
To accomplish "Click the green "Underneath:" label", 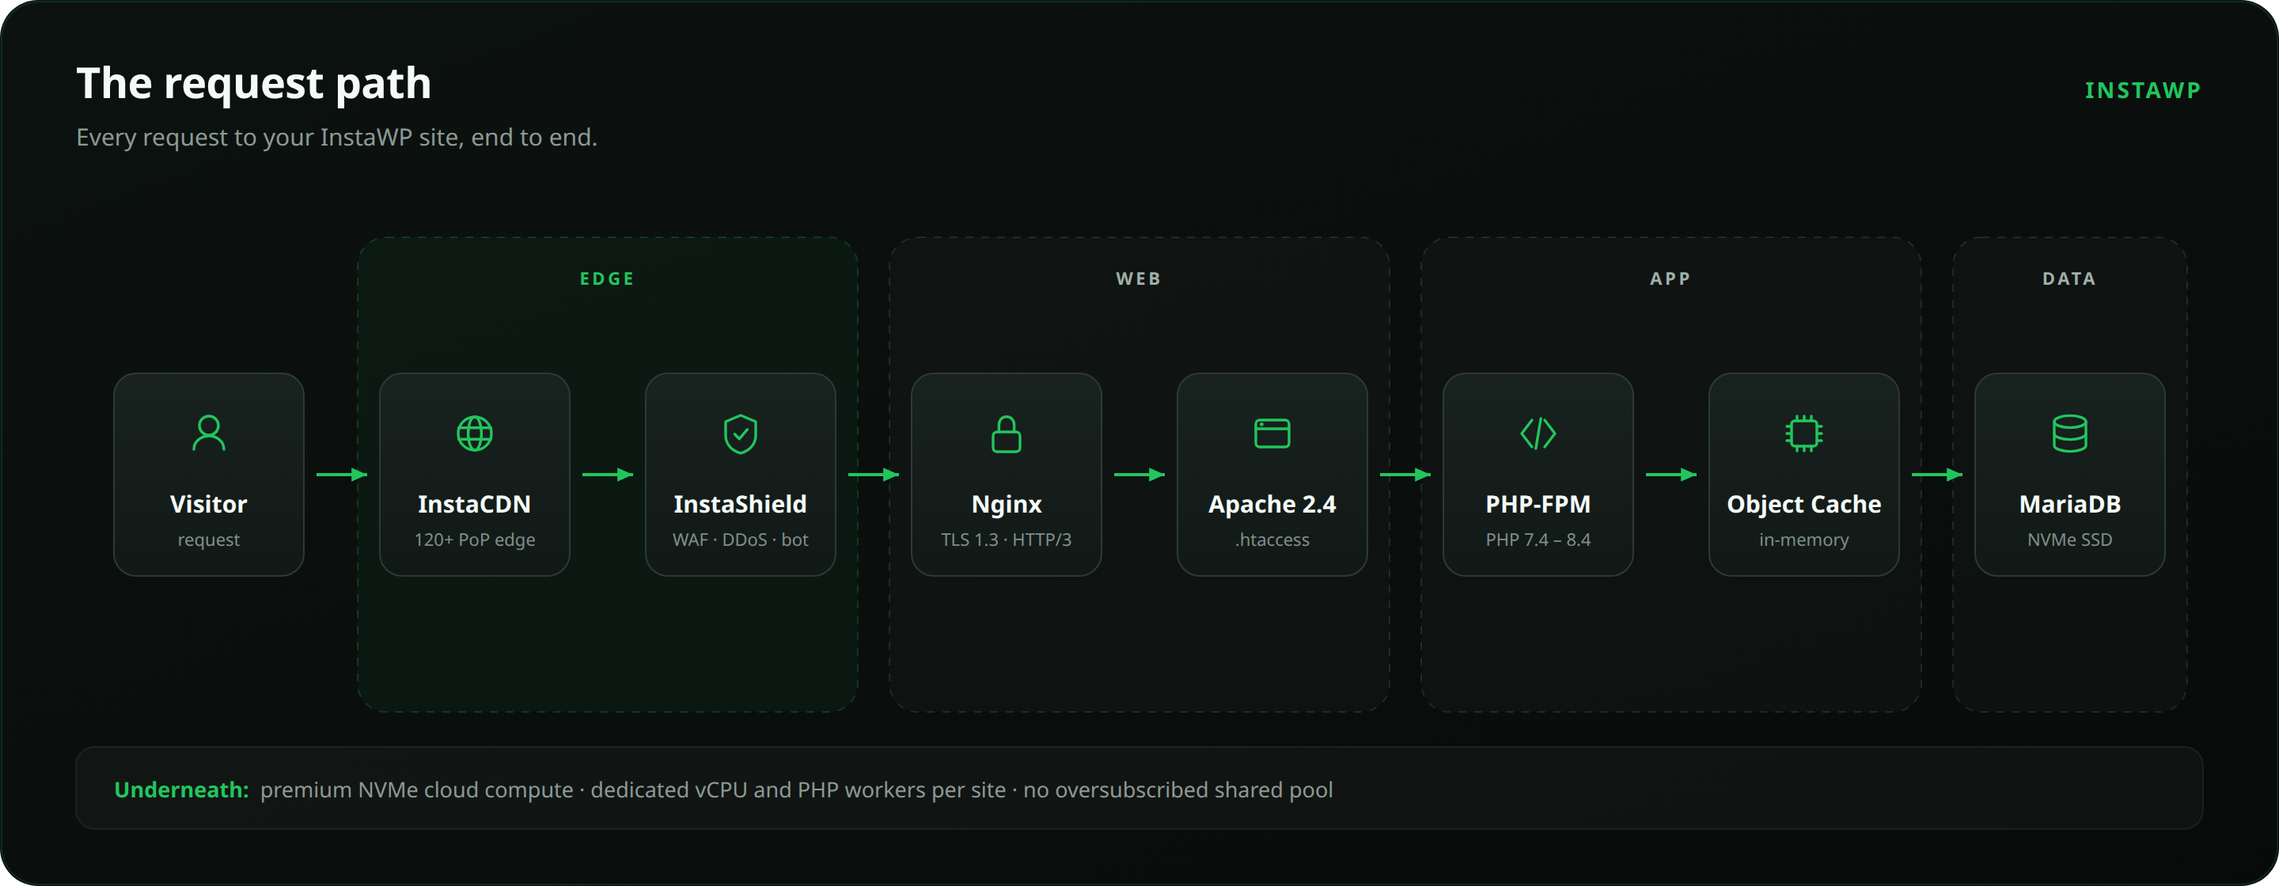I will 181,789.
